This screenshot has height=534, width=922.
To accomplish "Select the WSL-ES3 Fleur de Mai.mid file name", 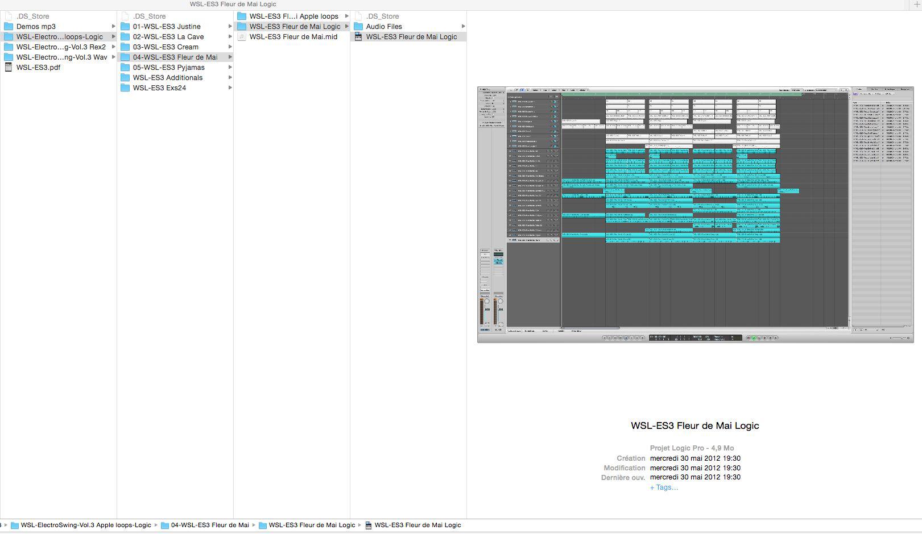I will tap(293, 37).
